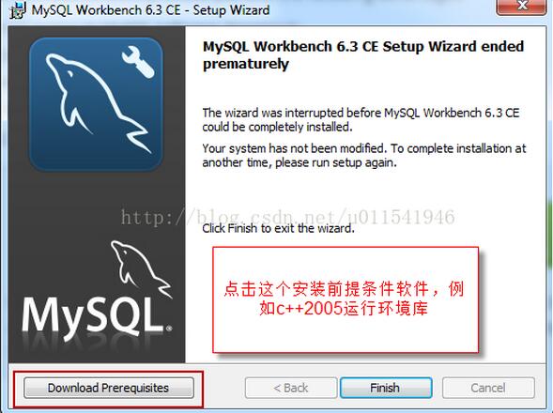Click the red Chinese annotation text box
The height and width of the screenshot is (413, 553).
[346, 299]
